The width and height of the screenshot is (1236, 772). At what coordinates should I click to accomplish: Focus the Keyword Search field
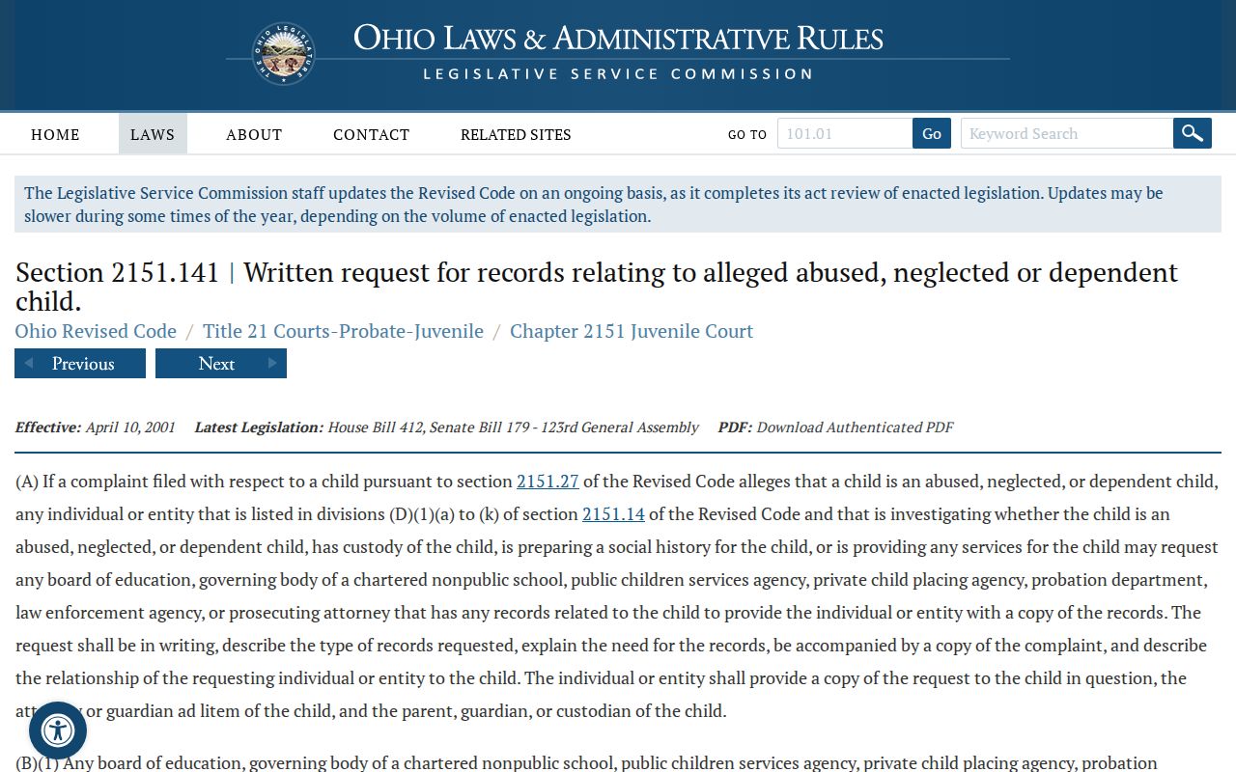1067,133
